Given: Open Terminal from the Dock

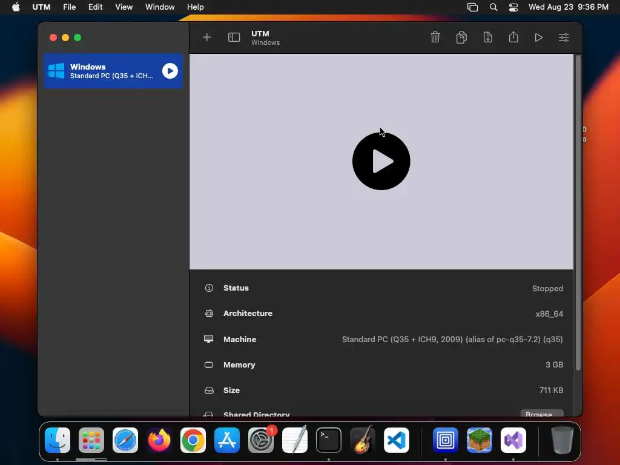Looking at the screenshot, I should point(329,440).
